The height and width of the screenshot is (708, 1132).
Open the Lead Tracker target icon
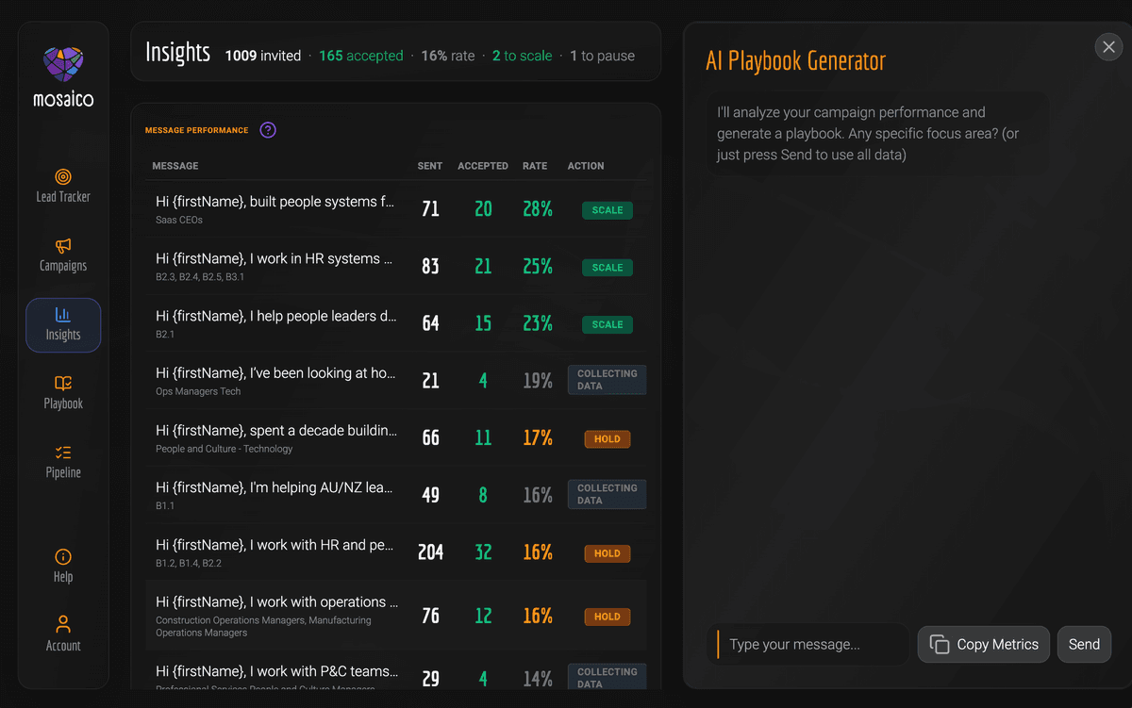[x=63, y=177]
